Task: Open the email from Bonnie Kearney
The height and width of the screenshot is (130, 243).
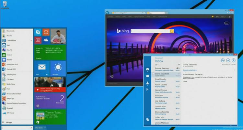Action: coord(166,69)
